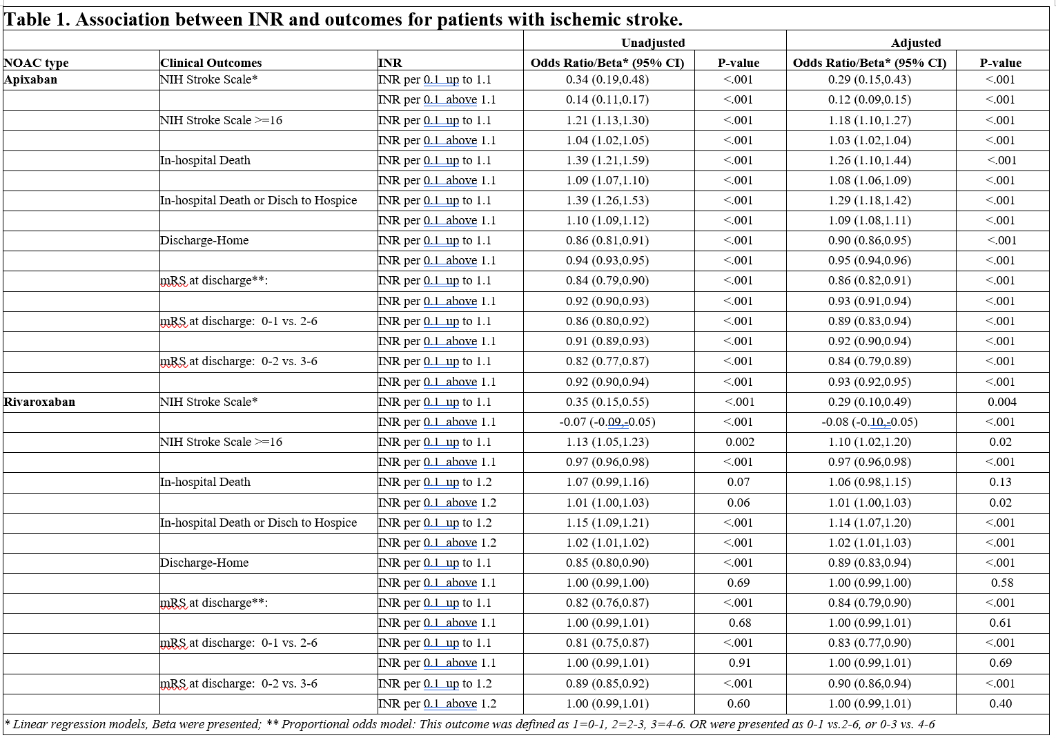Click the footnote about linear regression models
1056x740 pixels.
[469, 724]
